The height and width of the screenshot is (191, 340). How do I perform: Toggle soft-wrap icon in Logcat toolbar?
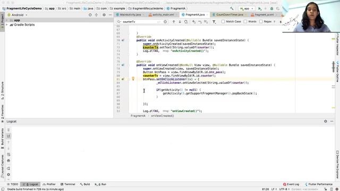8,154
